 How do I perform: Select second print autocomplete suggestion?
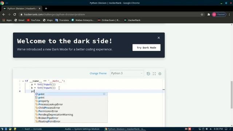(x=71, y=98)
